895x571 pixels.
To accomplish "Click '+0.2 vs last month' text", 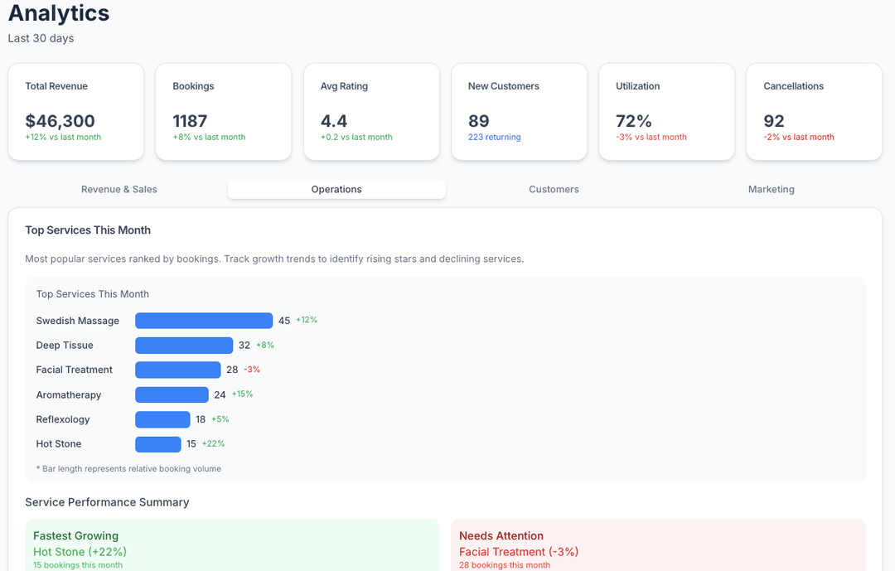I will 356,137.
